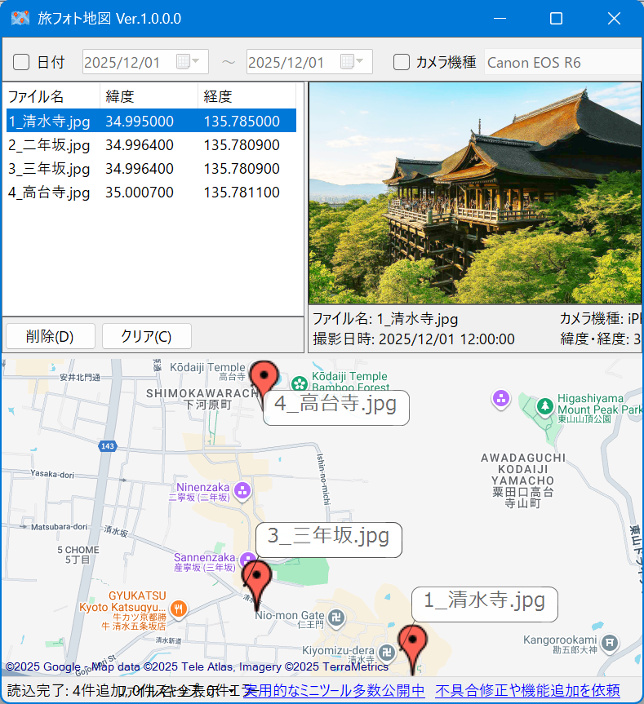Click the Matsubara-dori street label

(x=60, y=526)
